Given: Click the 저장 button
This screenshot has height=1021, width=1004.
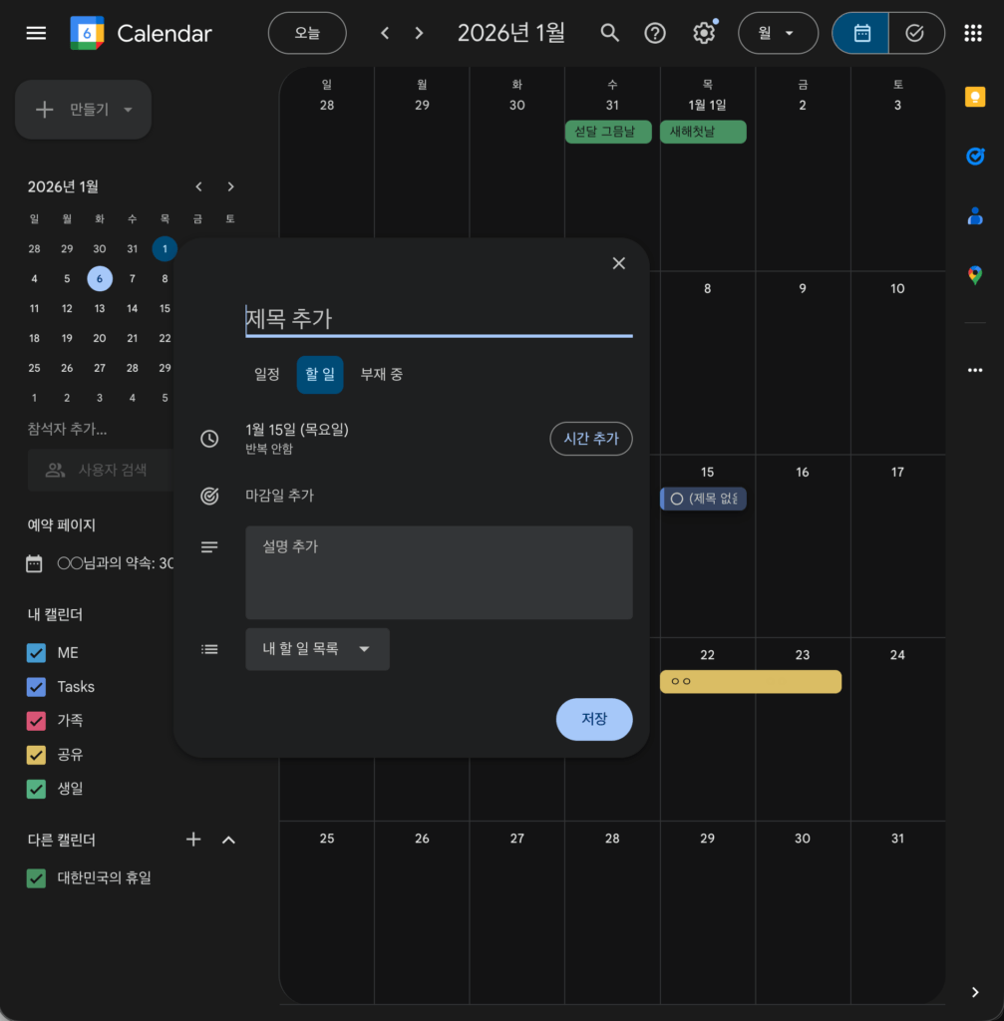Looking at the screenshot, I should tap(593, 719).
